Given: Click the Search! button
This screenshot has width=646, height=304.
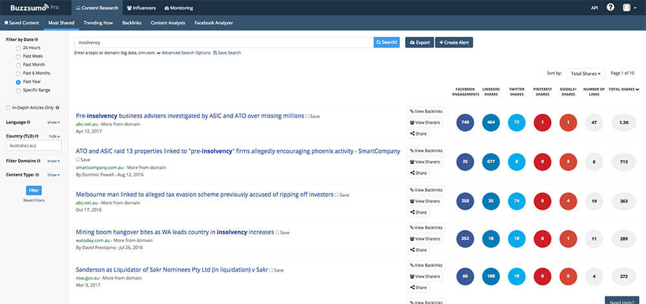Looking at the screenshot, I should tap(386, 43).
